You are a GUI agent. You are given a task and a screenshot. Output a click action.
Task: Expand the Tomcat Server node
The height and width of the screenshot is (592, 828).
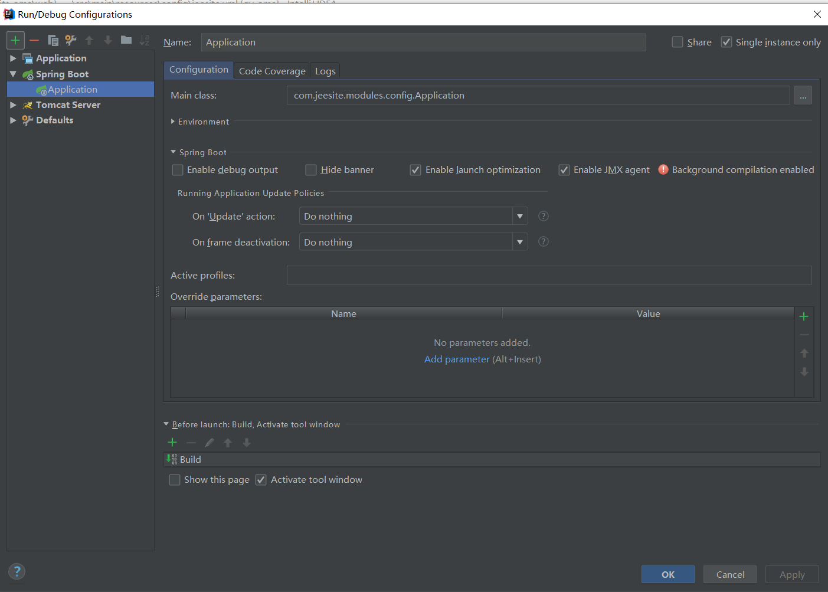pos(13,105)
